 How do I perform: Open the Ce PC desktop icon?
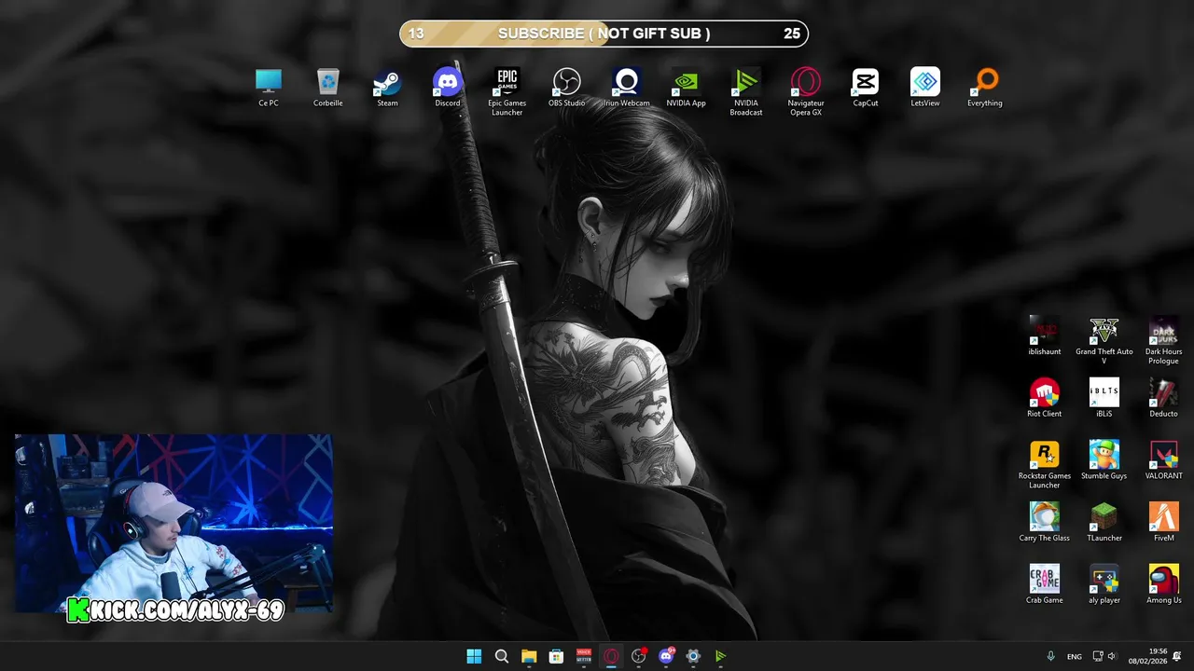pyautogui.click(x=269, y=88)
